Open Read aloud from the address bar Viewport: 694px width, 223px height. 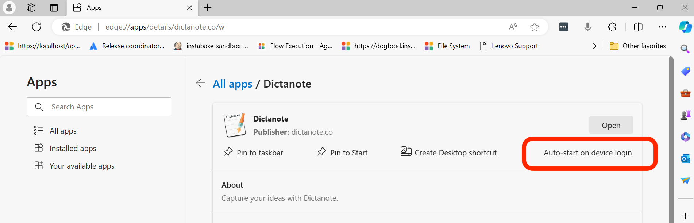(x=513, y=27)
